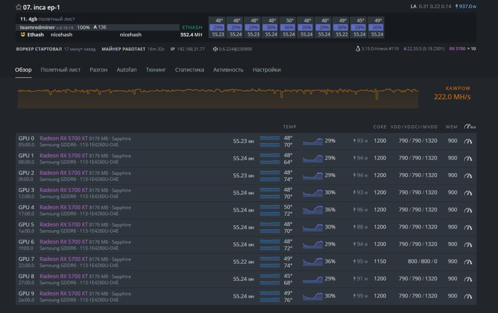The image size is (498, 313).
Task: Click GPU 2 memory clock value 900
Action: pyautogui.click(x=453, y=175)
